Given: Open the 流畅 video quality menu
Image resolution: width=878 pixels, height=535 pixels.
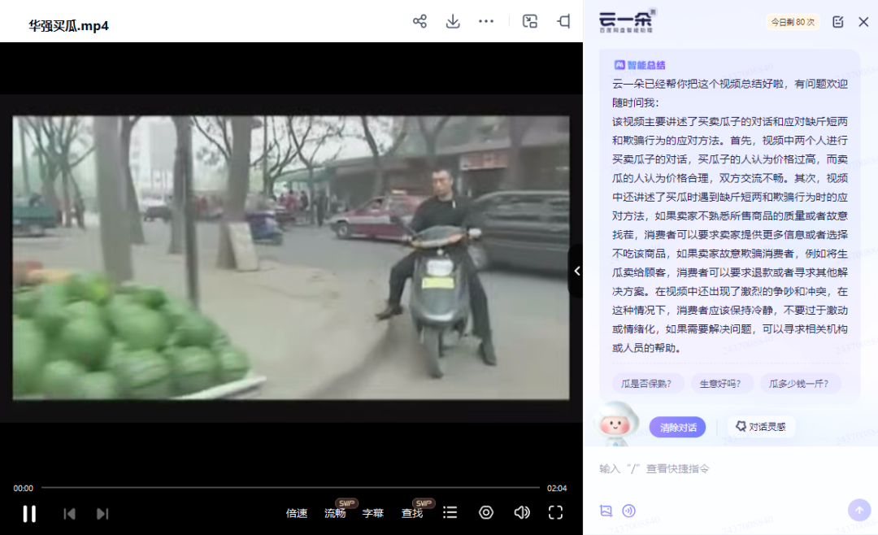Looking at the screenshot, I should 336,513.
